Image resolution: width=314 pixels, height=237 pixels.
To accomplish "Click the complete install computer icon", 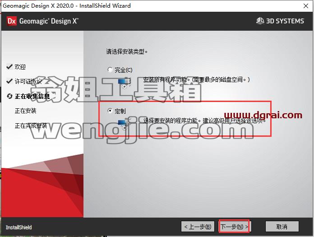I will [125, 83].
